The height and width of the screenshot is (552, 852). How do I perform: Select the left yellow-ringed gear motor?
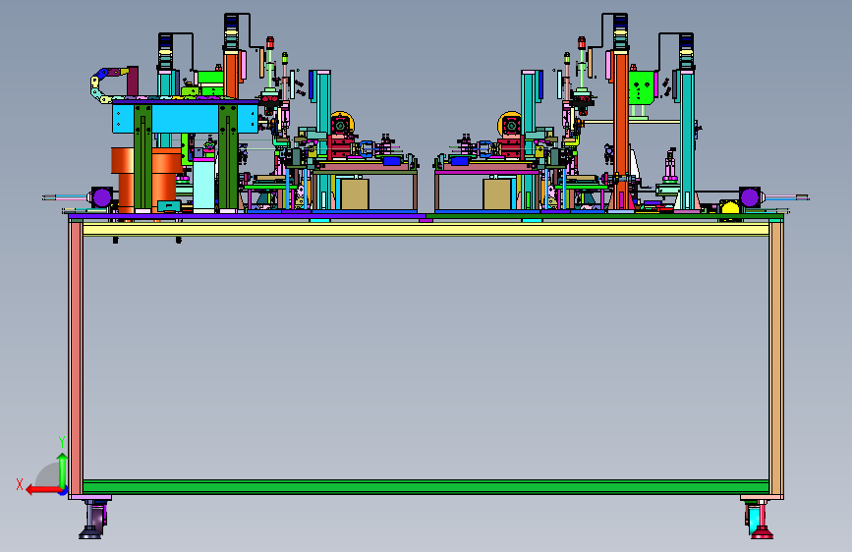tap(341, 125)
